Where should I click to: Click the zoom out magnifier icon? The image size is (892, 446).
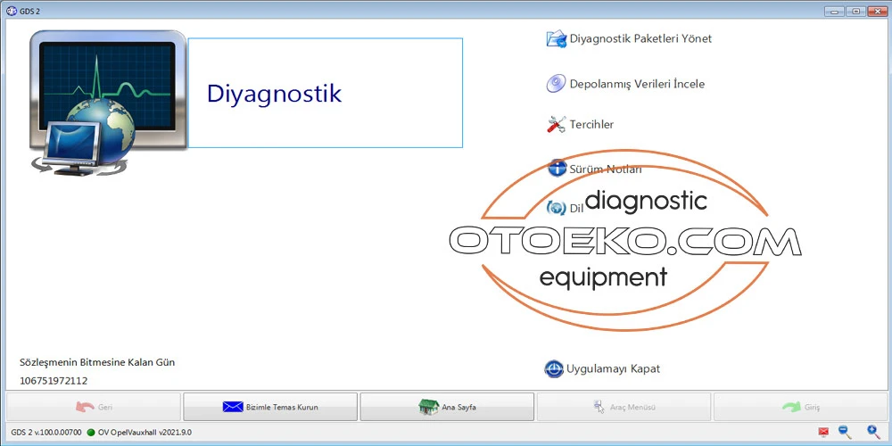coord(846,432)
